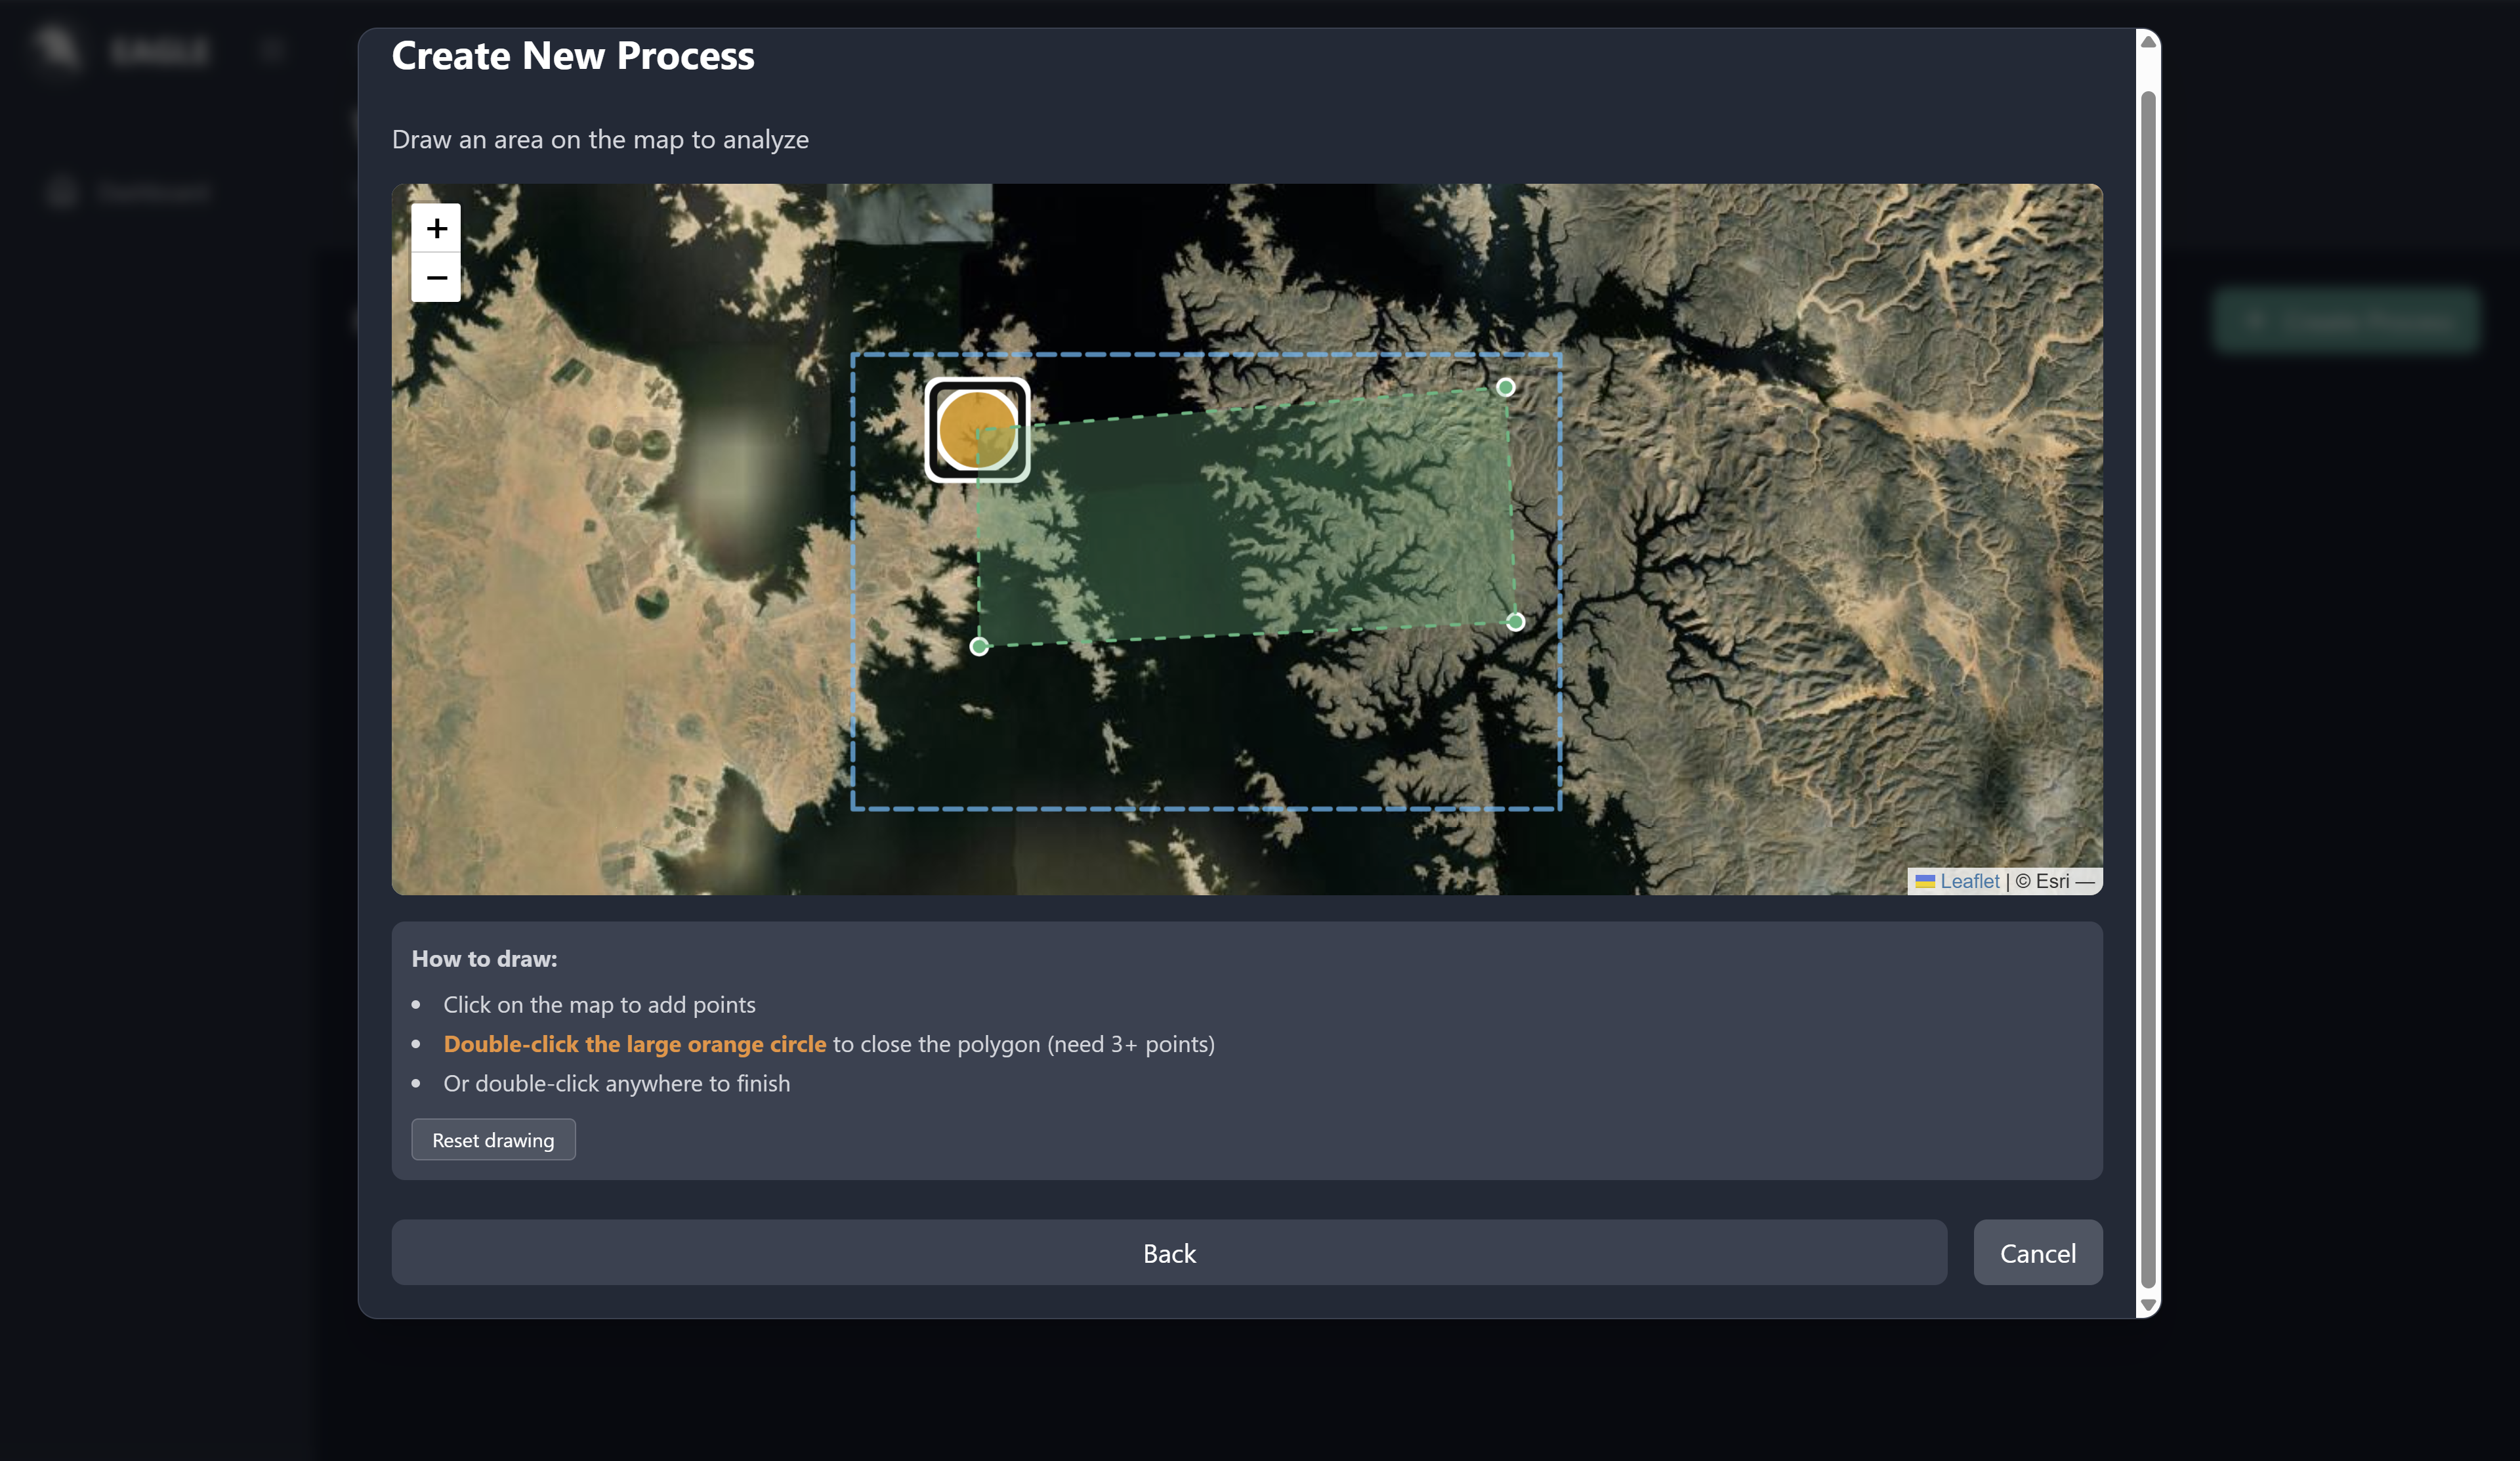Open the Leaflet attribution link

pos(1969,881)
